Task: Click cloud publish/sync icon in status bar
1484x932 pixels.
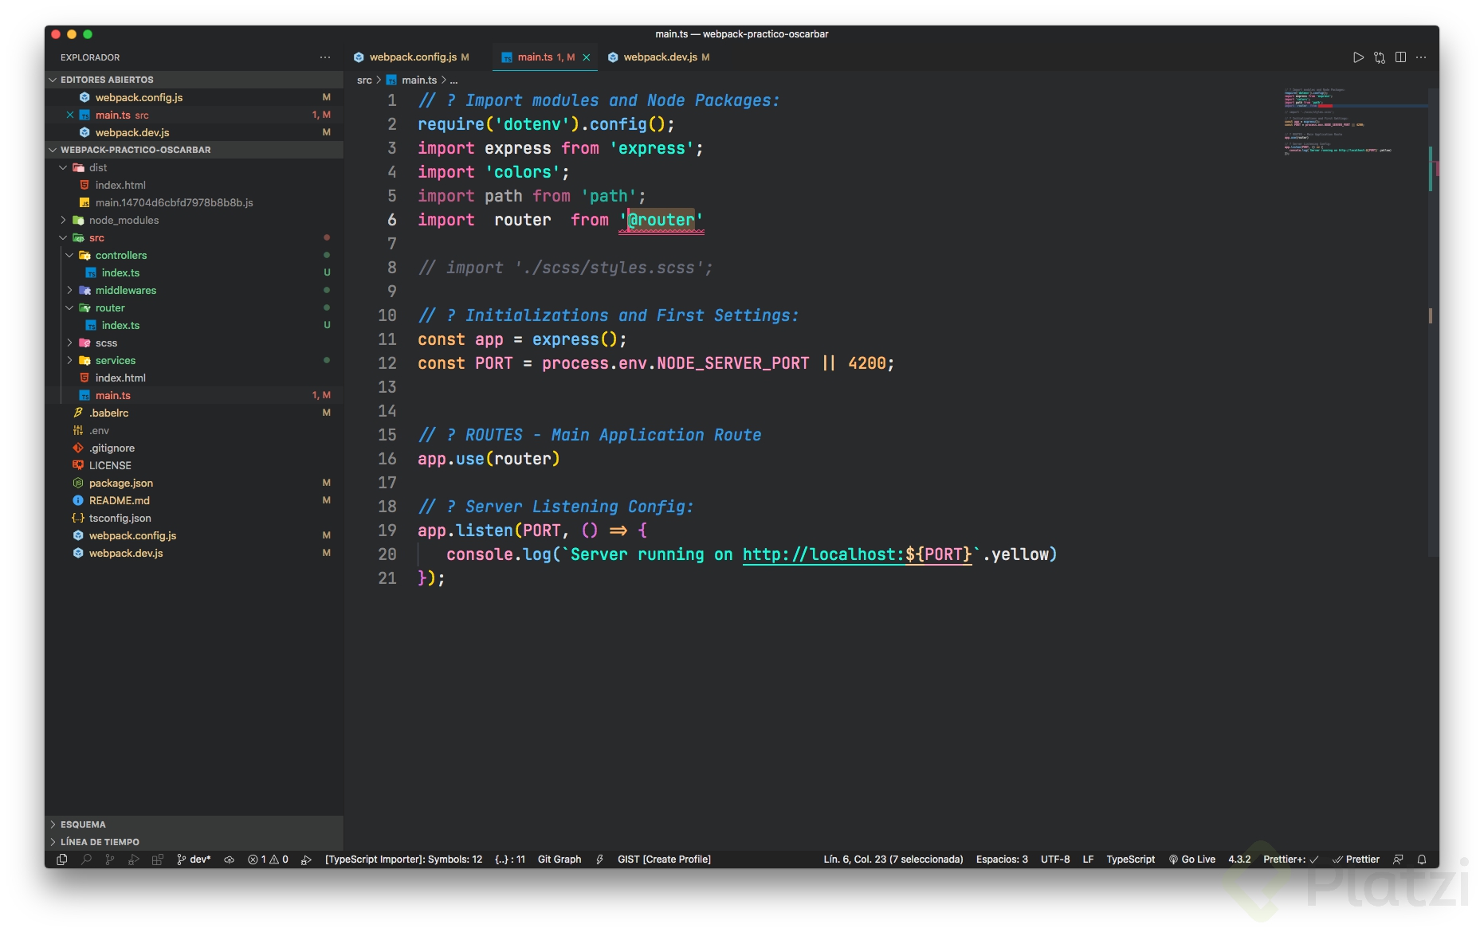Action: pyautogui.click(x=229, y=860)
